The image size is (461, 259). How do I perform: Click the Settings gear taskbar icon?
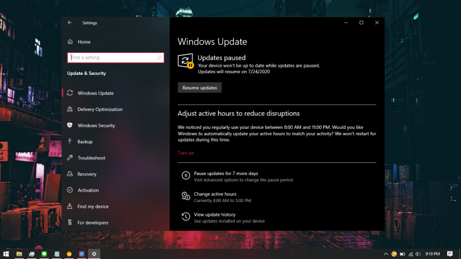94,254
